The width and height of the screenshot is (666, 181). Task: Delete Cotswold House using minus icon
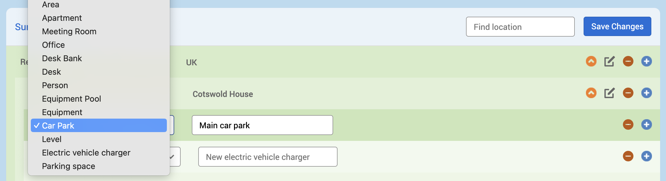[628, 93]
